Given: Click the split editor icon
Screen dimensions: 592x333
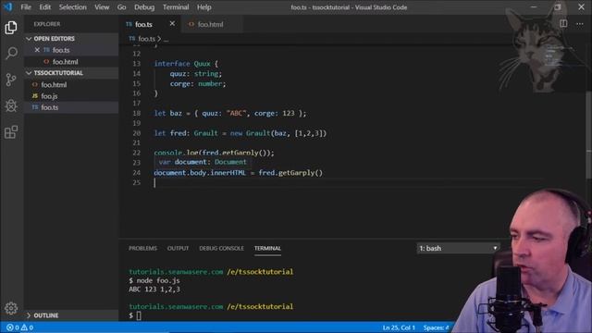Looking at the screenshot, I should click(563, 24).
